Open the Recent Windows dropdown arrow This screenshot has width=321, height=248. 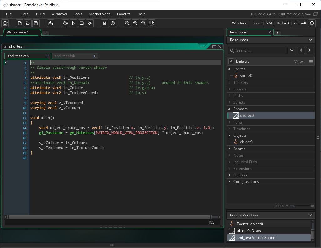(x=310, y=215)
